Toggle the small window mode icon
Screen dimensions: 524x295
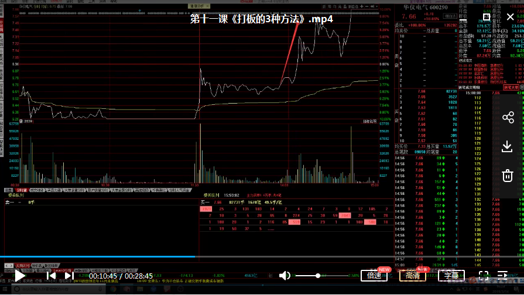point(486,18)
